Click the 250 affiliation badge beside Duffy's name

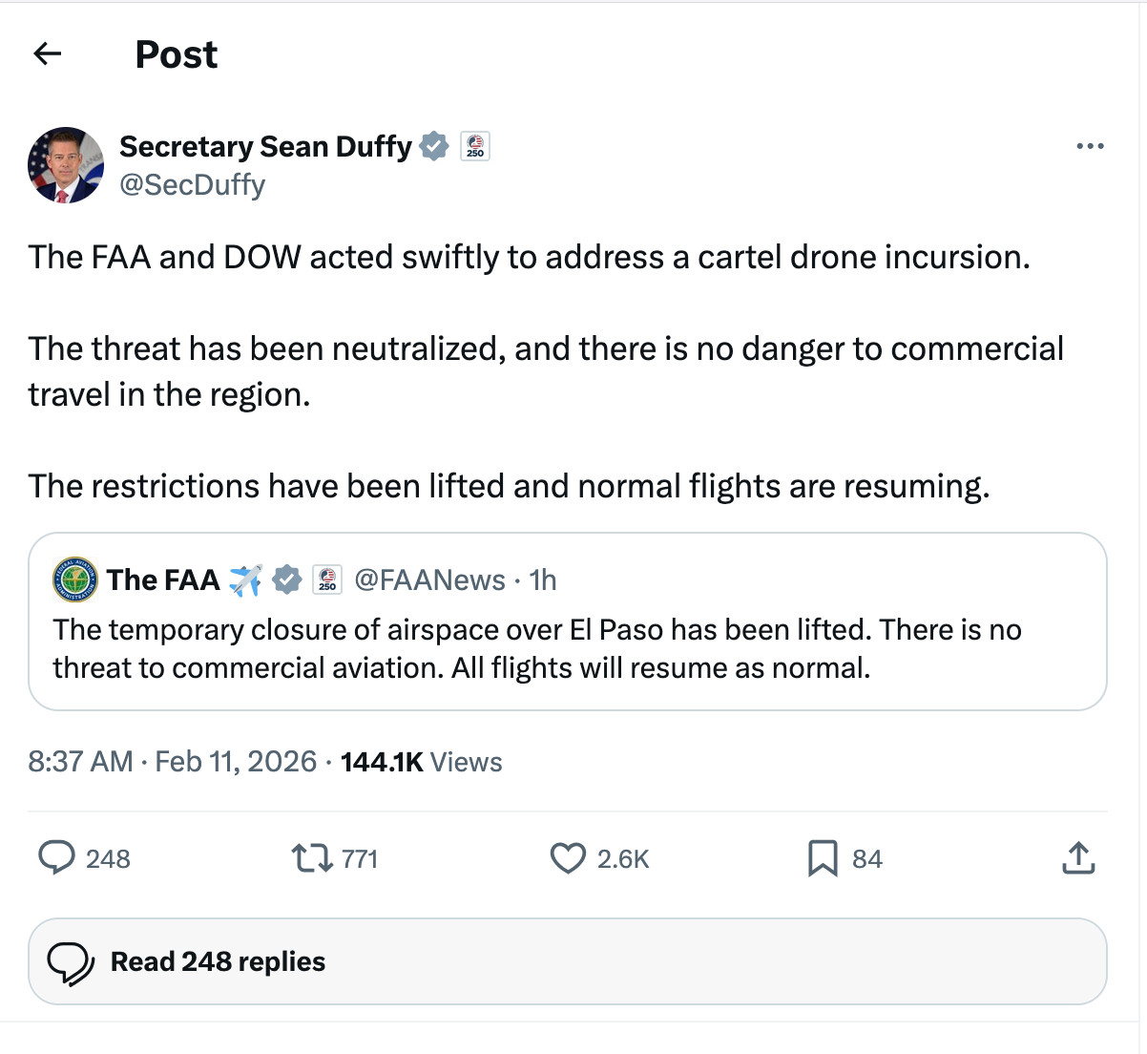pyautogui.click(x=475, y=147)
